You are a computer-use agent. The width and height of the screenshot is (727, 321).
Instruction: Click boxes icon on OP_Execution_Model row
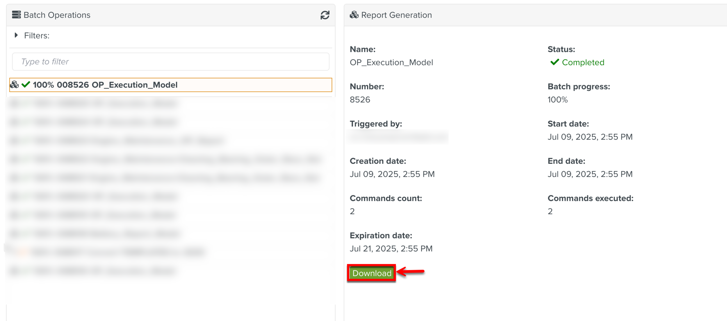(14, 85)
